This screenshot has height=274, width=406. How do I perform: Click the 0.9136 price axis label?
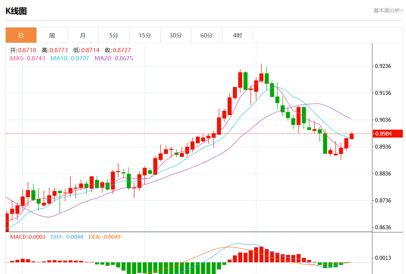tap(383, 93)
